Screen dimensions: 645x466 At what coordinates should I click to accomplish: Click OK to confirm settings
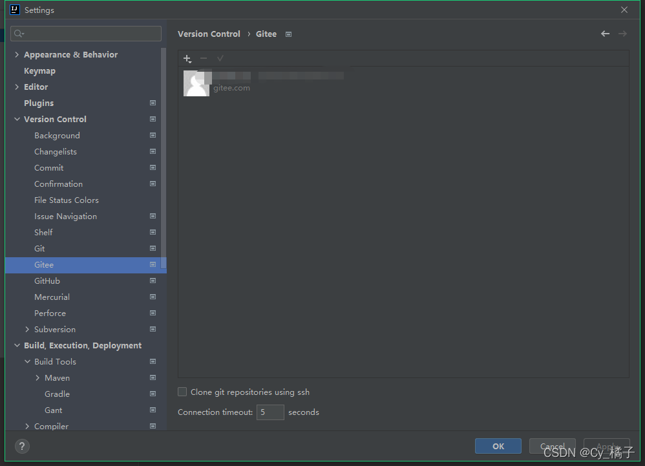click(x=498, y=446)
